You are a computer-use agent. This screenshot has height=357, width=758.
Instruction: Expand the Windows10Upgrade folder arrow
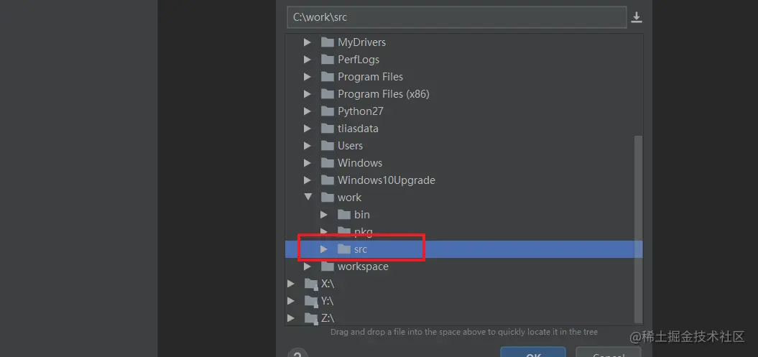pos(307,181)
